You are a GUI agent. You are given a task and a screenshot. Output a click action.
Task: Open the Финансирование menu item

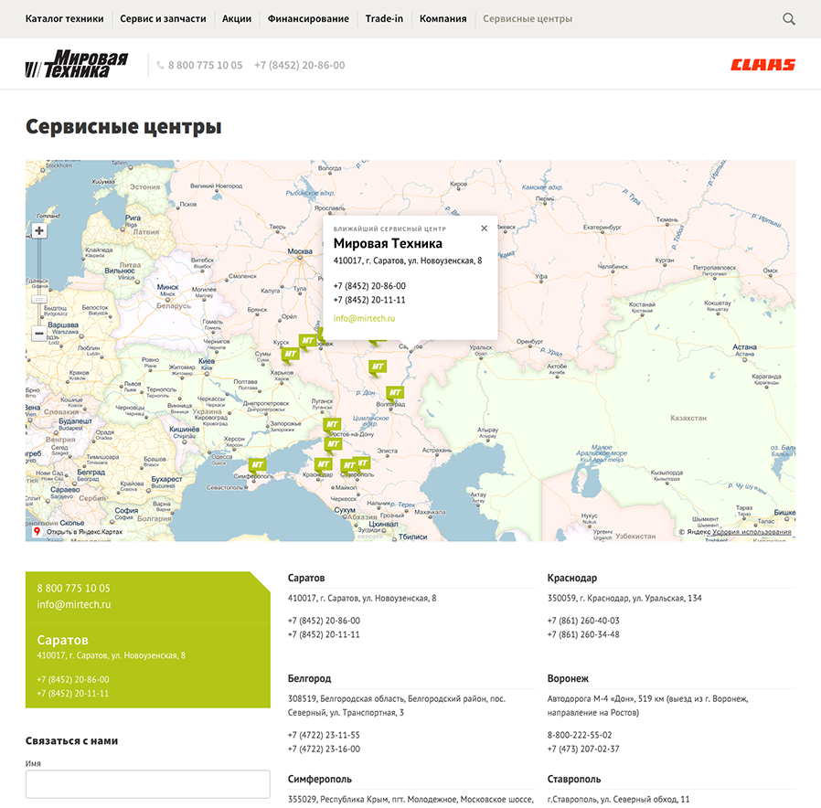[308, 18]
